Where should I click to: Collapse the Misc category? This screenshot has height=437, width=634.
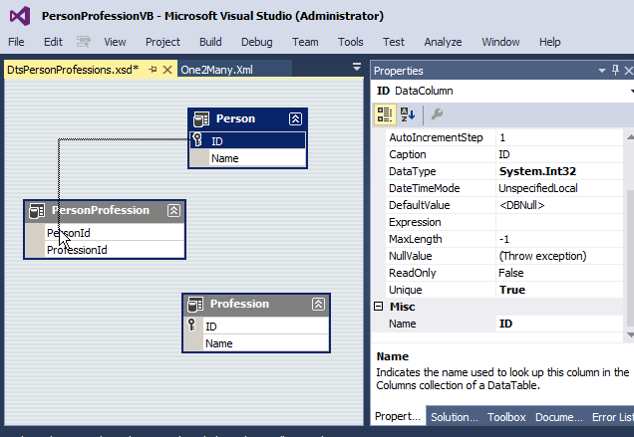pos(378,307)
